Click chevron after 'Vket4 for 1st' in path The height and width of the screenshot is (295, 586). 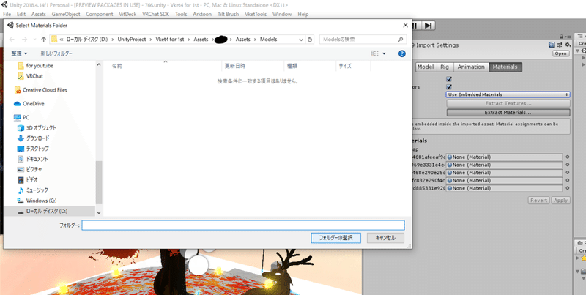(189, 40)
